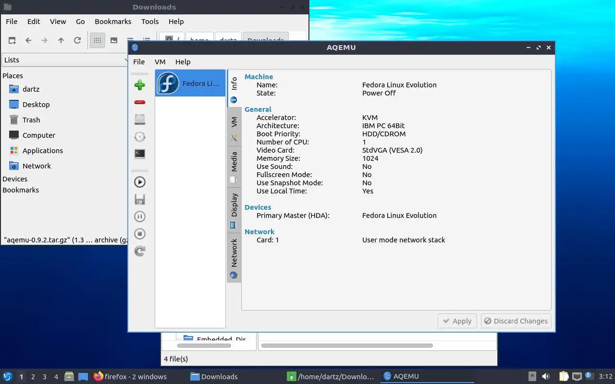The width and height of the screenshot is (615, 384).
Task: Open the file manager launcher on the taskbar
Action: (x=69, y=376)
